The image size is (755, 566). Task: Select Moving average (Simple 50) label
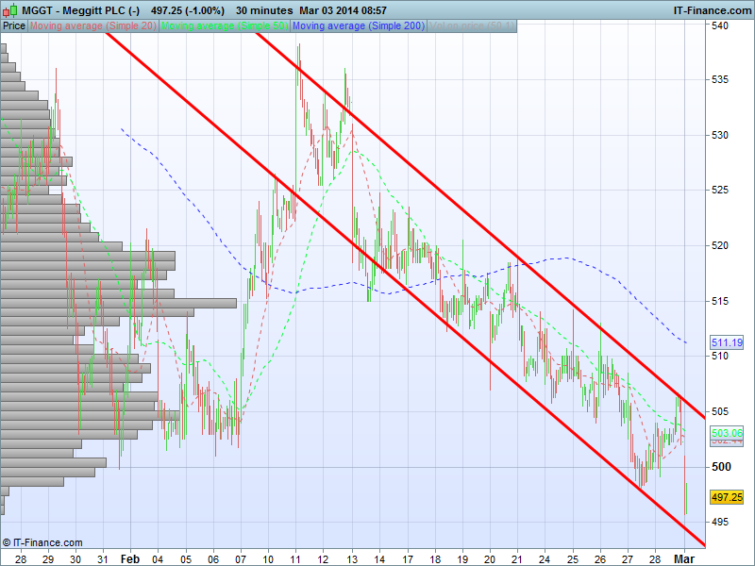(x=225, y=26)
